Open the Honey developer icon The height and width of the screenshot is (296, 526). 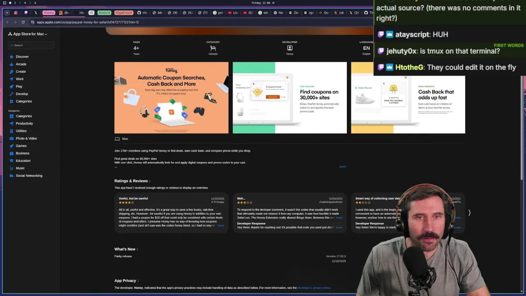point(290,48)
